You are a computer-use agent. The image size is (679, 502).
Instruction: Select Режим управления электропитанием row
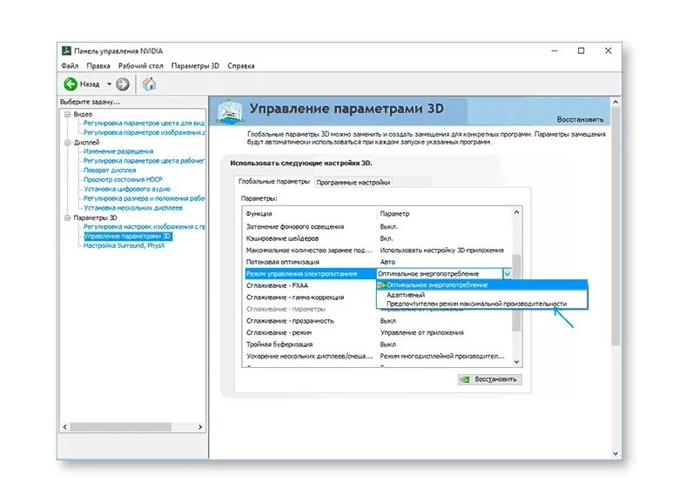(x=311, y=274)
